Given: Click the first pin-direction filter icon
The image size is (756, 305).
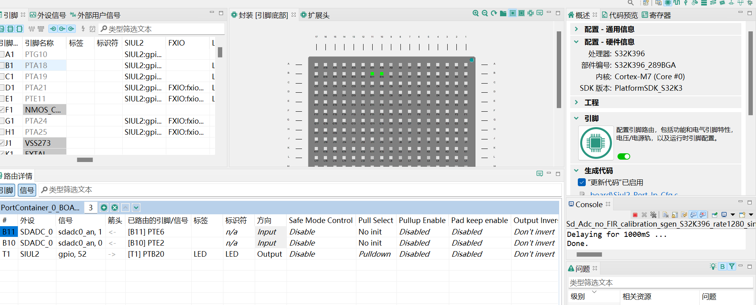Looking at the screenshot, I should click(53, 29).
